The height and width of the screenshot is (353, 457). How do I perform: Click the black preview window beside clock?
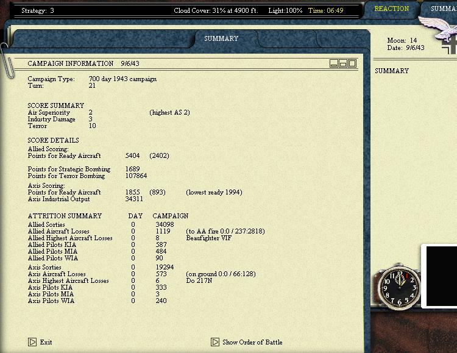442,276
